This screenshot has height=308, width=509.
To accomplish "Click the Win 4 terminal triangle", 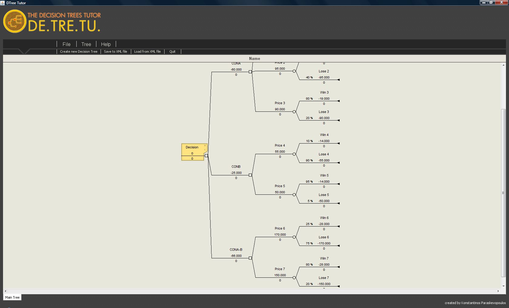I will click(x=338, y=143).
